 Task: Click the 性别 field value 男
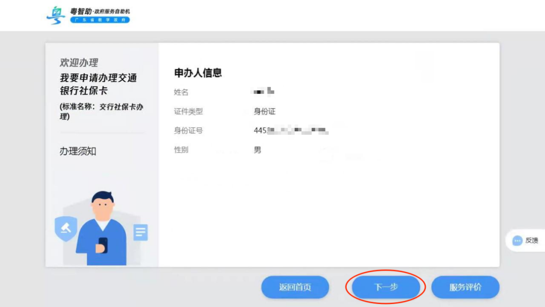point(257,149)
